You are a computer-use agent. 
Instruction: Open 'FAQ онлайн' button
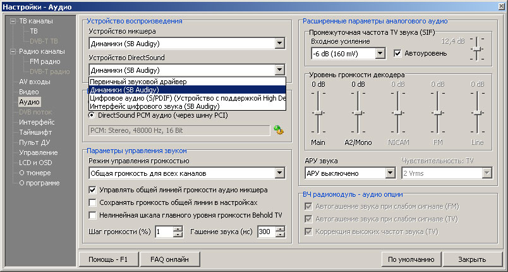click(x=168, y=259)
